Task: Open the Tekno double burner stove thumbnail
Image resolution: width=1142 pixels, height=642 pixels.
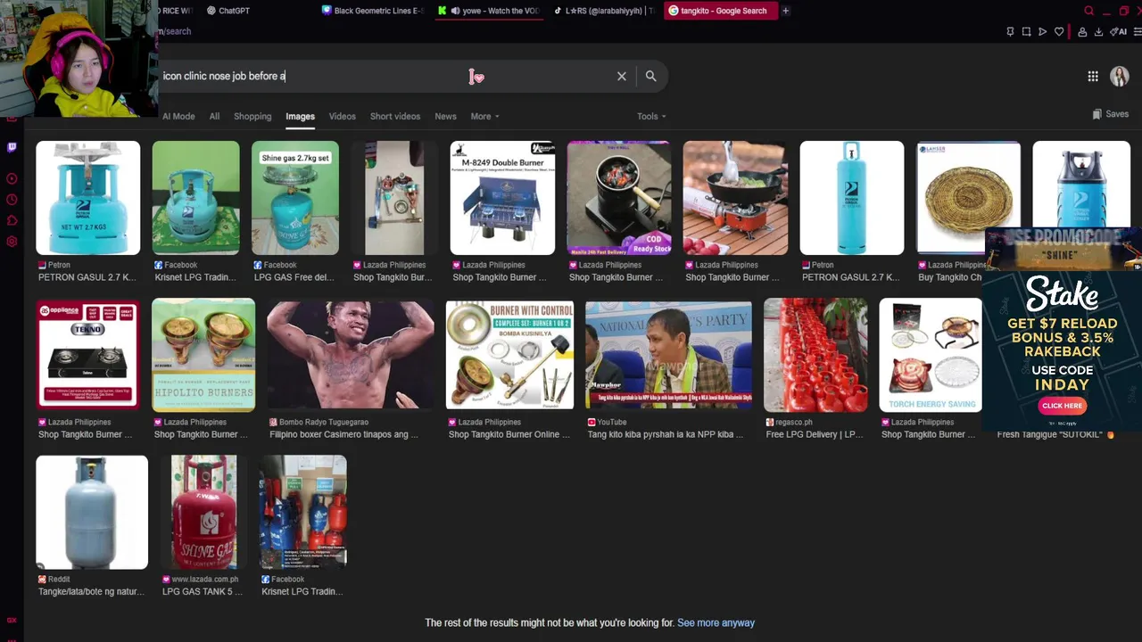Action: 87,355
